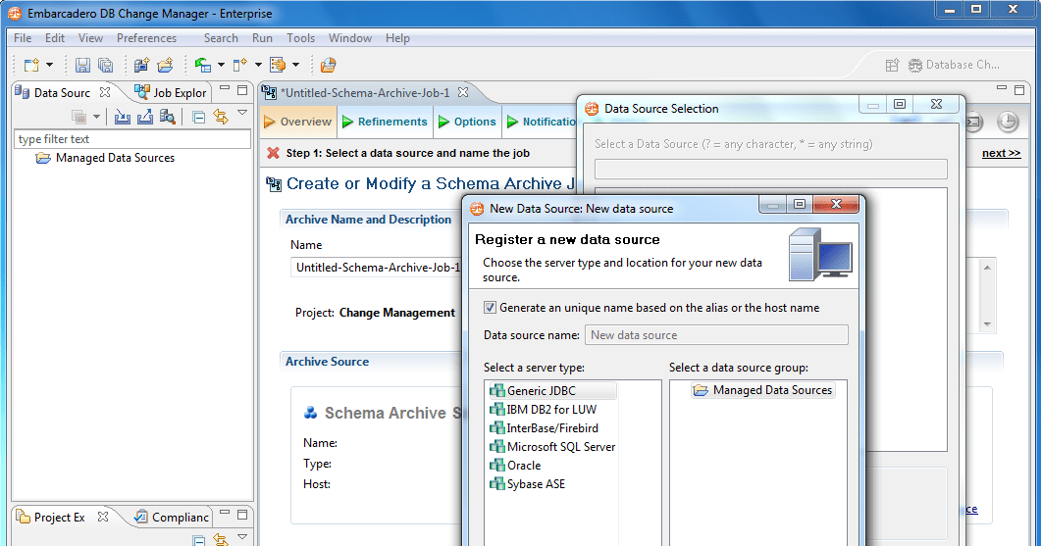Open dropdown beside green arrow toolbar icon
1041x546 pixels.
[x=221, y=65]
